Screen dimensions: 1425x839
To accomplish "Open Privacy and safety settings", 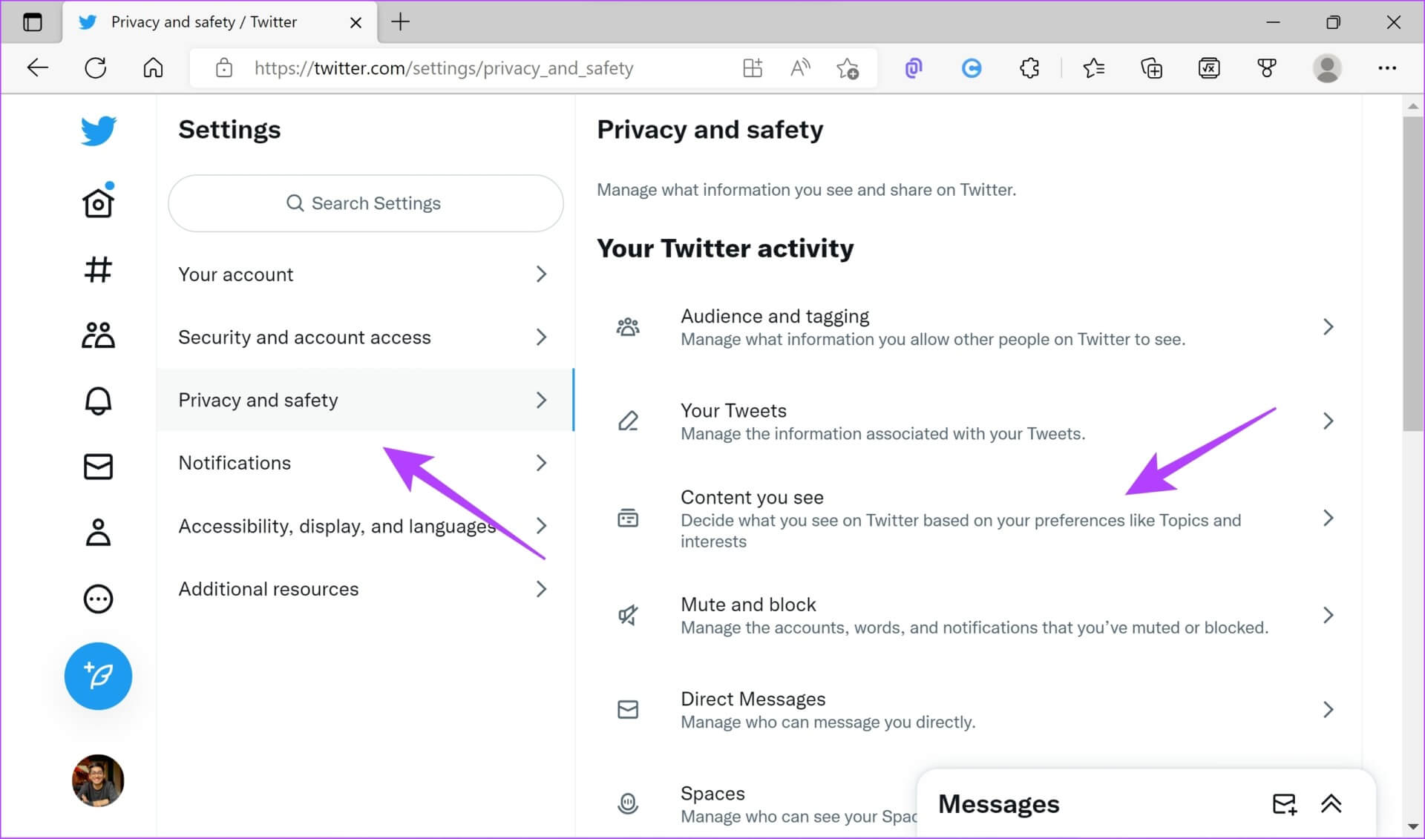I will 258,400.
